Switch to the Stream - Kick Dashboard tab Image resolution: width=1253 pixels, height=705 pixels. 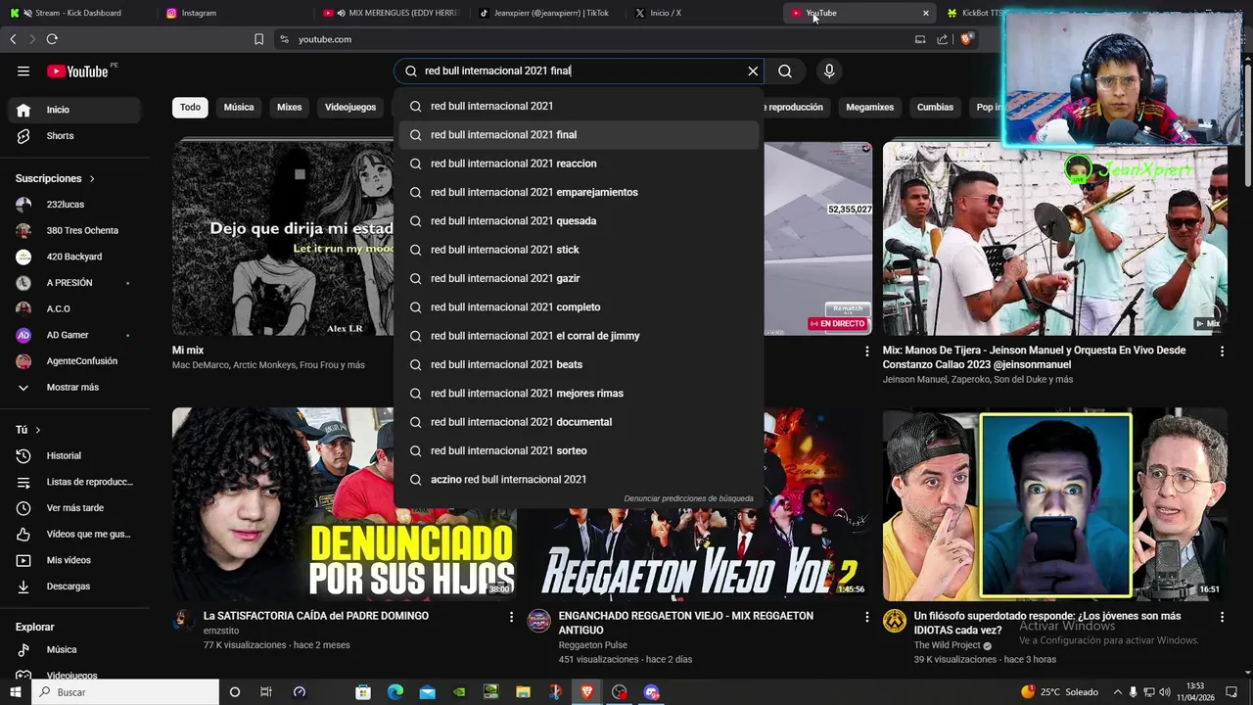click(x=78, y=13)
